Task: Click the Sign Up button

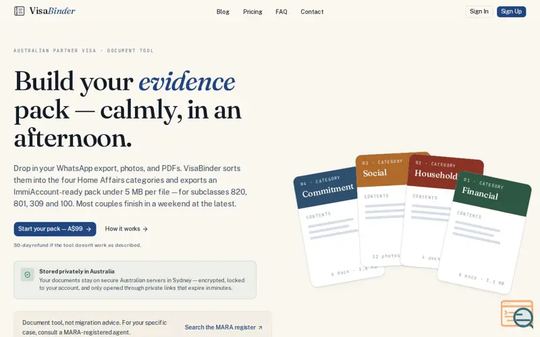Action: point(511,11)
